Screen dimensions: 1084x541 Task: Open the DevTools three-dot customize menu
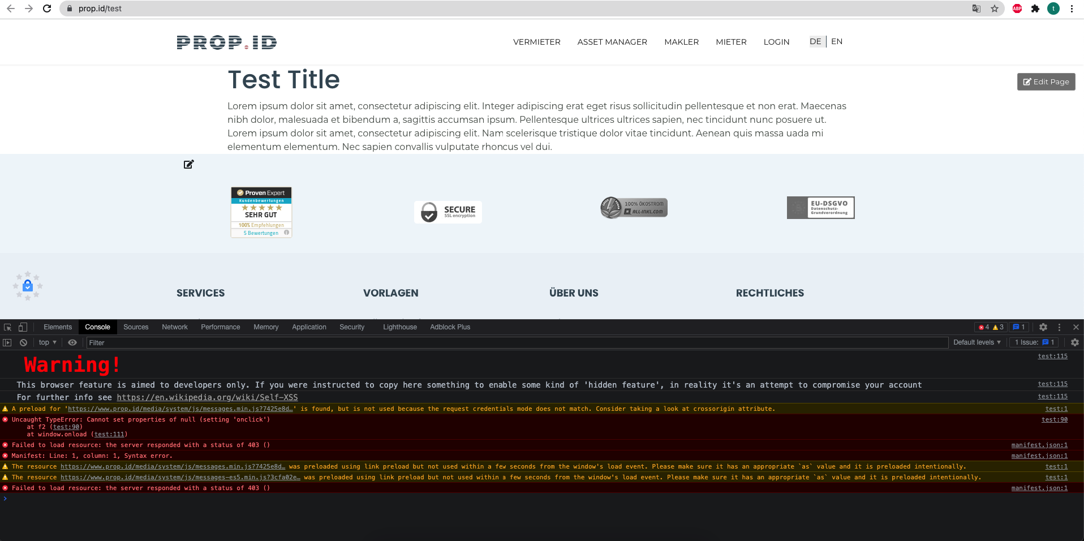1059,327
